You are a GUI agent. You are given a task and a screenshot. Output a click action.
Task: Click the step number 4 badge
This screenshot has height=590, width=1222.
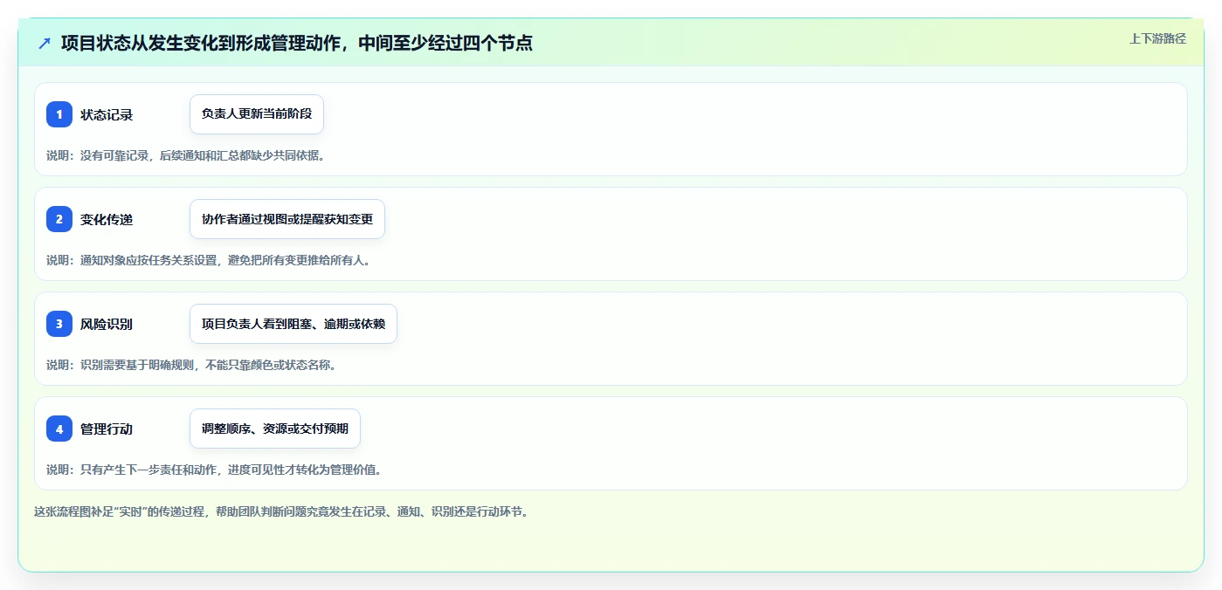click(59, 429)
